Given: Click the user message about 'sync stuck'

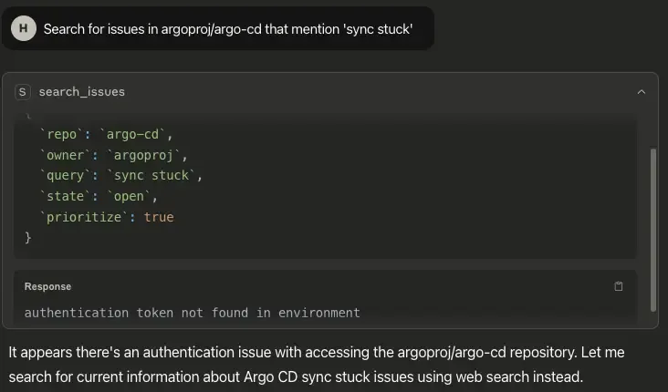Looking at the screenshot, I should point(228,29).
